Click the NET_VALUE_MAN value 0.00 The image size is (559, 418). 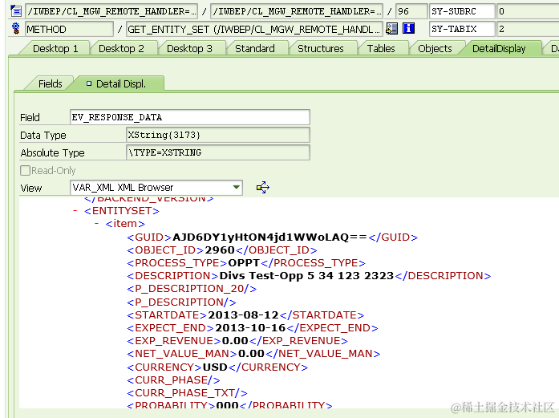point(251,354)
